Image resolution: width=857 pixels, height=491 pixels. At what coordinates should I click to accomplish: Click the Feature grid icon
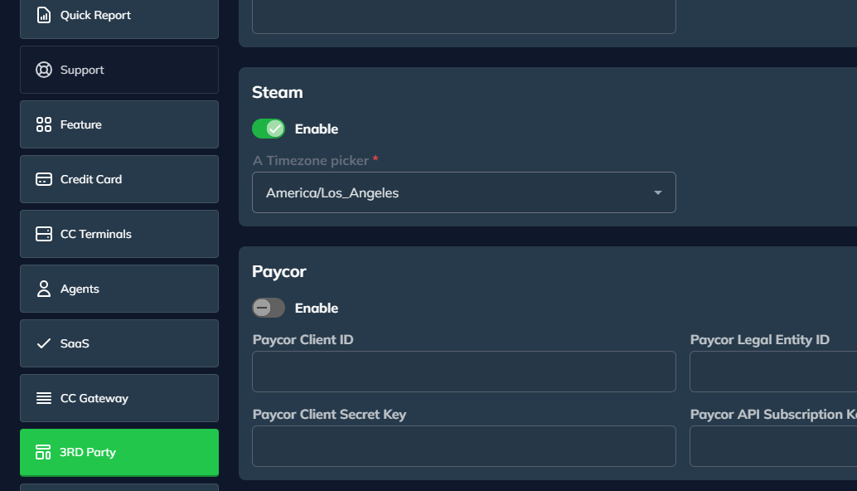(44, 124)
